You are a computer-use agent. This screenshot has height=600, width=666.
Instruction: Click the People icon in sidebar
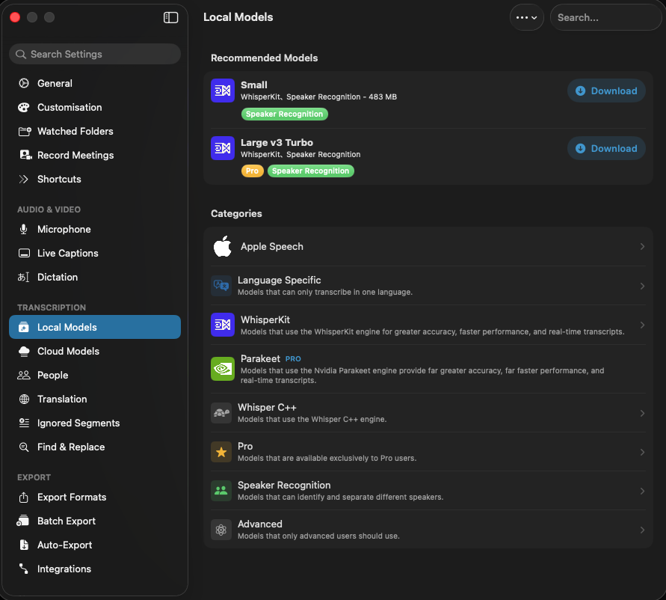pyautogui.click(x=24, y=375)
